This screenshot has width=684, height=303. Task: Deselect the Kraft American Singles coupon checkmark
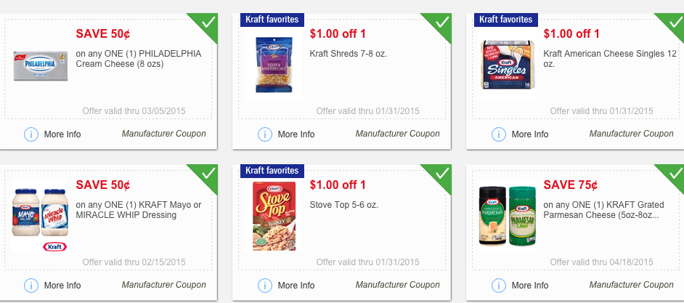point(675,22)
